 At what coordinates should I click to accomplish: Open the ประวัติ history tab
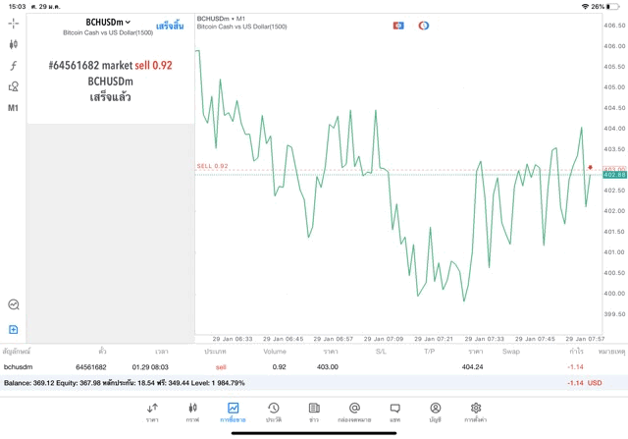point(274,412)
